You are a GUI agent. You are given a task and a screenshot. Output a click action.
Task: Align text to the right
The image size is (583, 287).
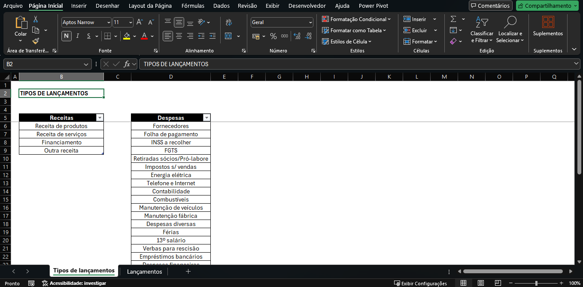click(190, 36)
